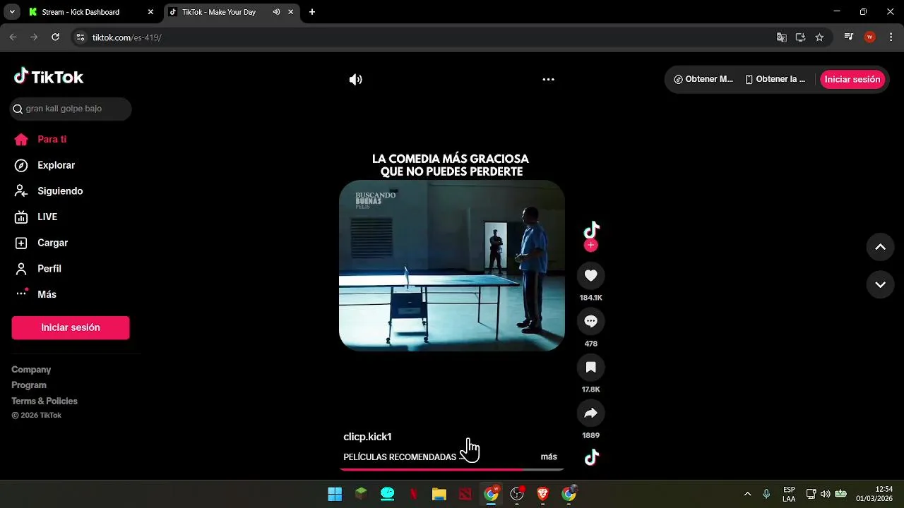Go to next video with down chevron
Viewport: 904px width, 508px height.
pos(881,285)
